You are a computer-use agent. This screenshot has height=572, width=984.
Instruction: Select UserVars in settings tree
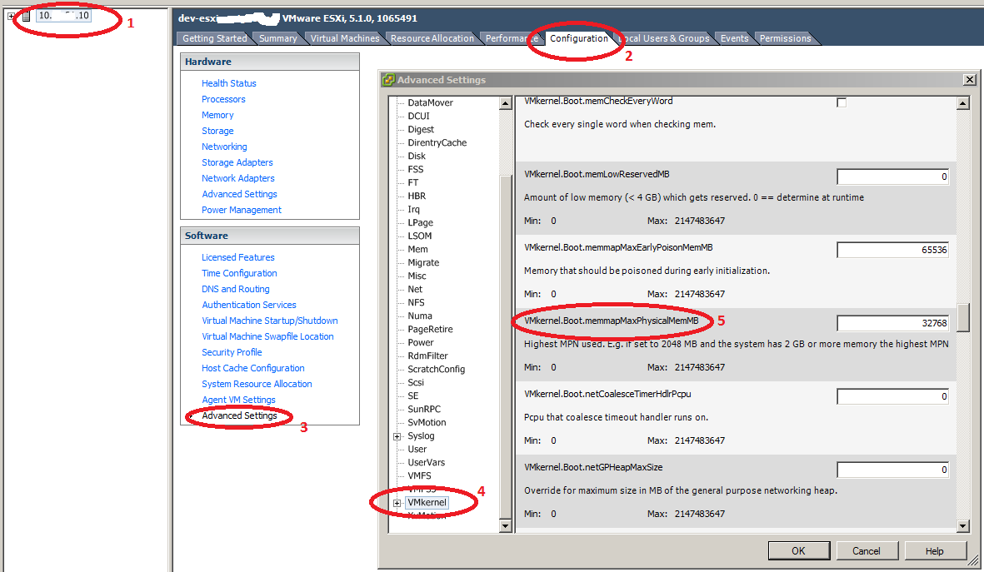pos(426,462)
